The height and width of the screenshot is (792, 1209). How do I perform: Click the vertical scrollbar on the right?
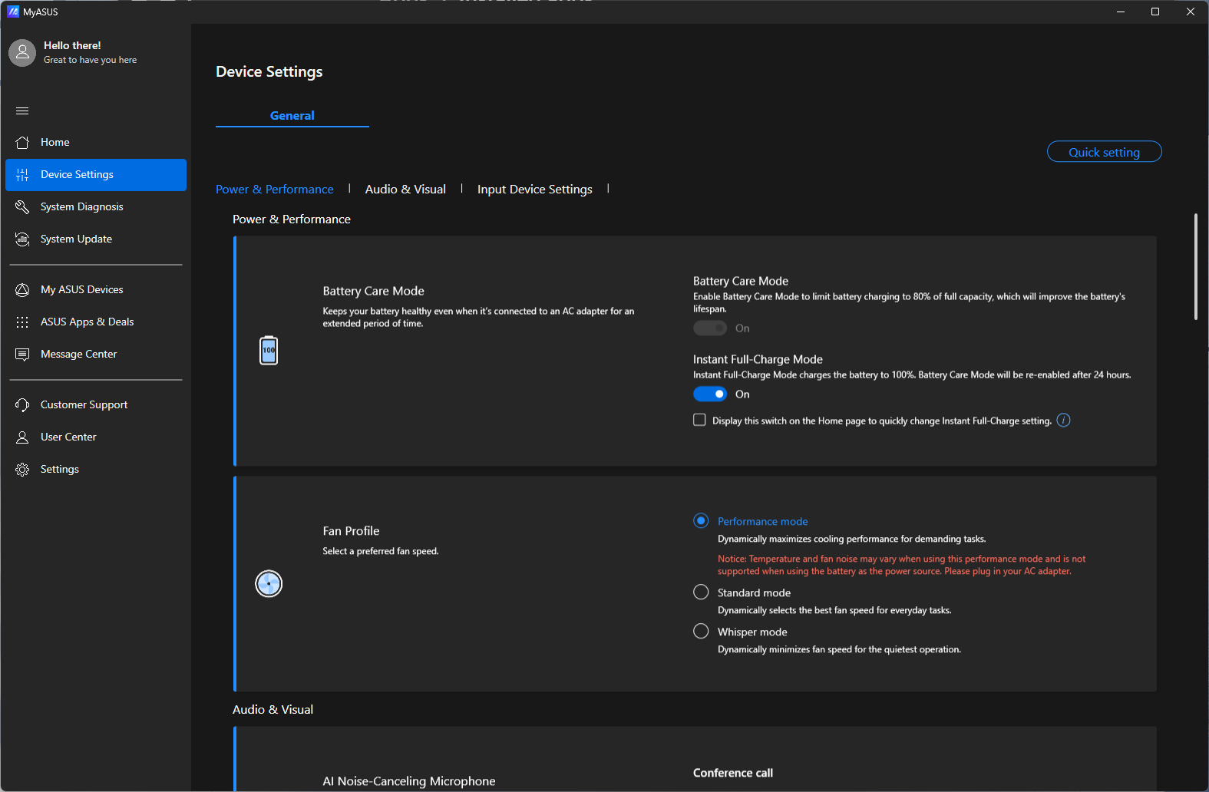(x=1195, y=267)
